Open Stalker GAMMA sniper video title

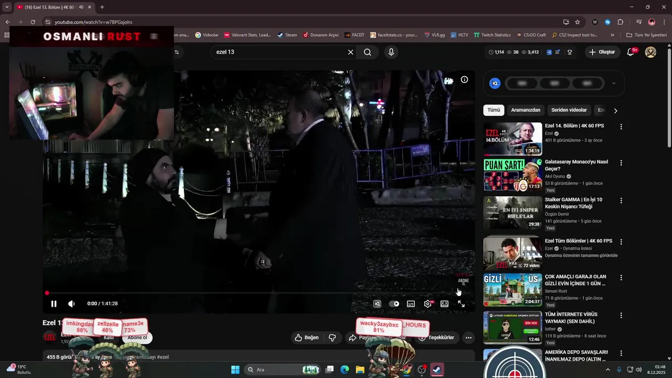(x=573, y=203)
